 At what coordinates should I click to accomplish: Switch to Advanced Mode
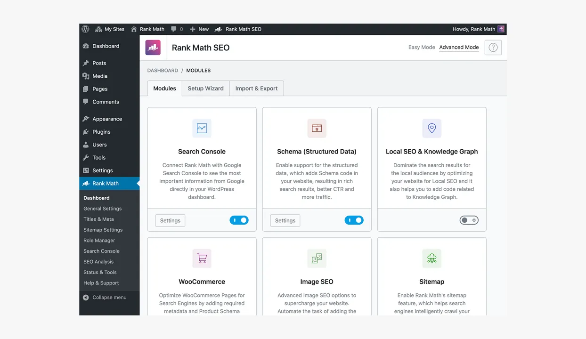tap(459, 47)
